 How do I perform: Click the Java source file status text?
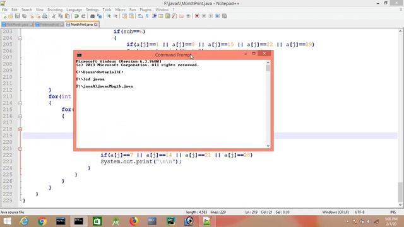pos(12,212)
